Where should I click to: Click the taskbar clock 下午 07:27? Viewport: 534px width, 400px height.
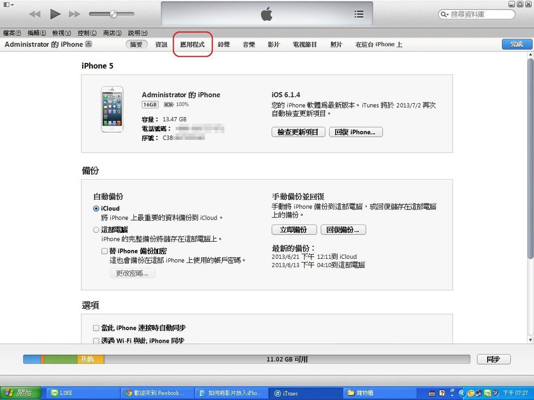(515, 393)
